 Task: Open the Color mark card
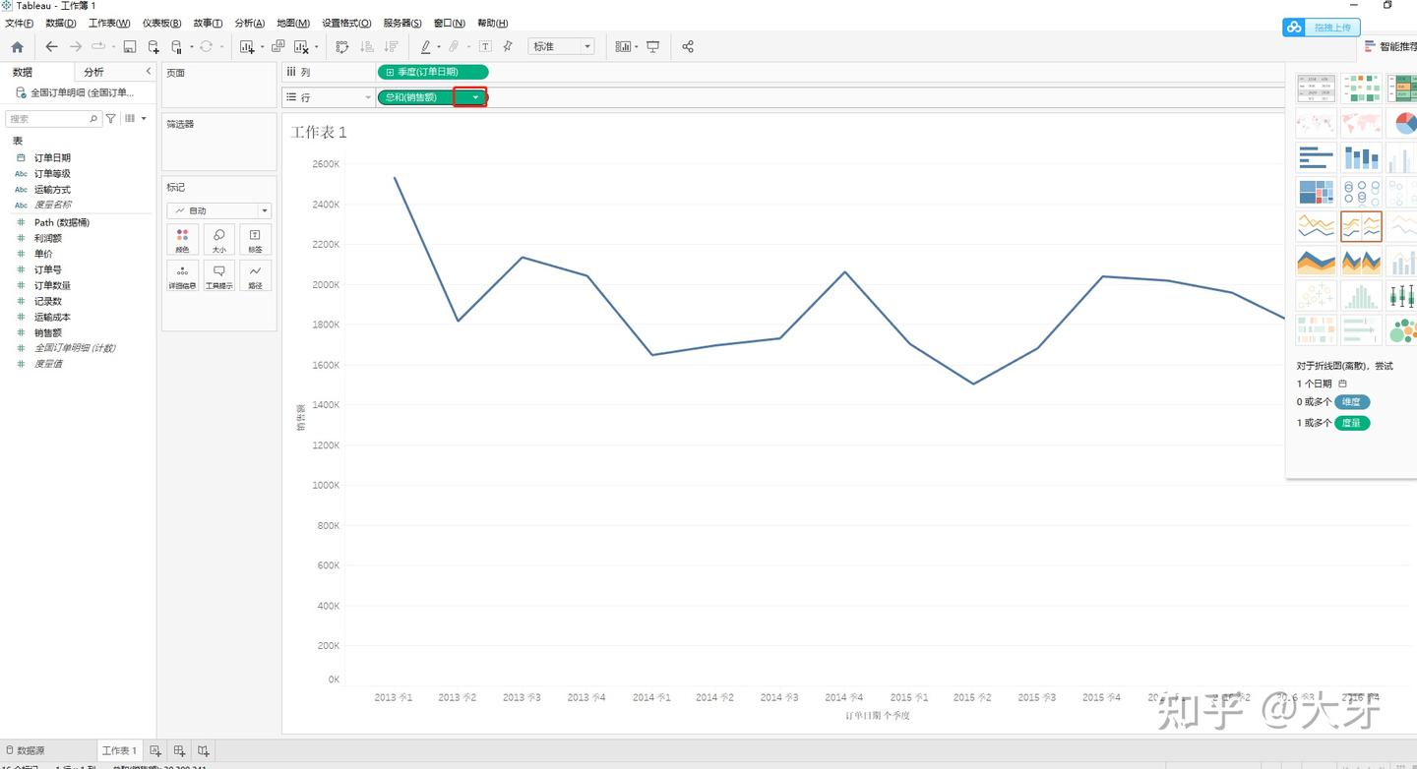[182, 240]
